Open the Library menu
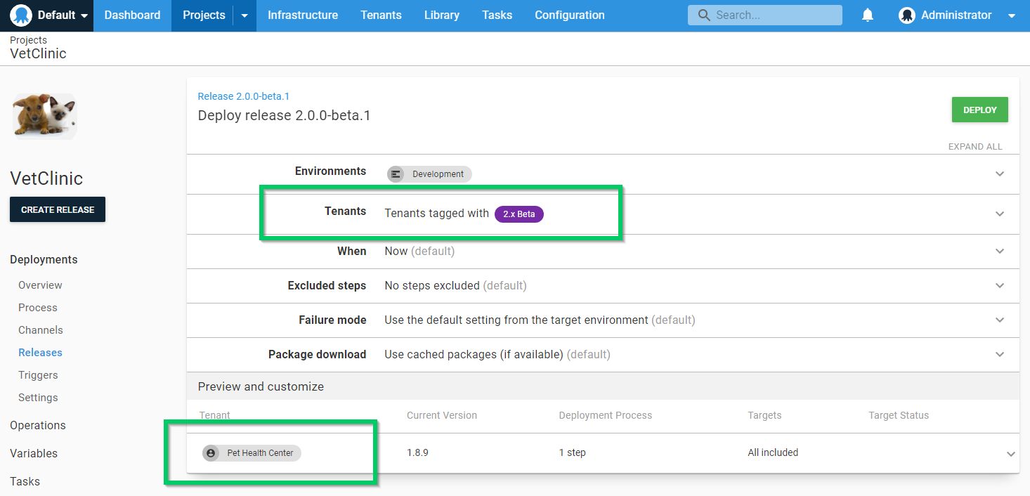Viewport: 1030px width, 496px height. point(441,15)
